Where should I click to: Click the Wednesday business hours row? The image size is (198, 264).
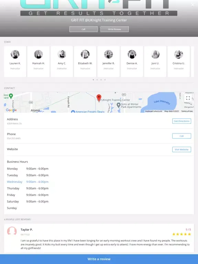[x=27, y=182]
